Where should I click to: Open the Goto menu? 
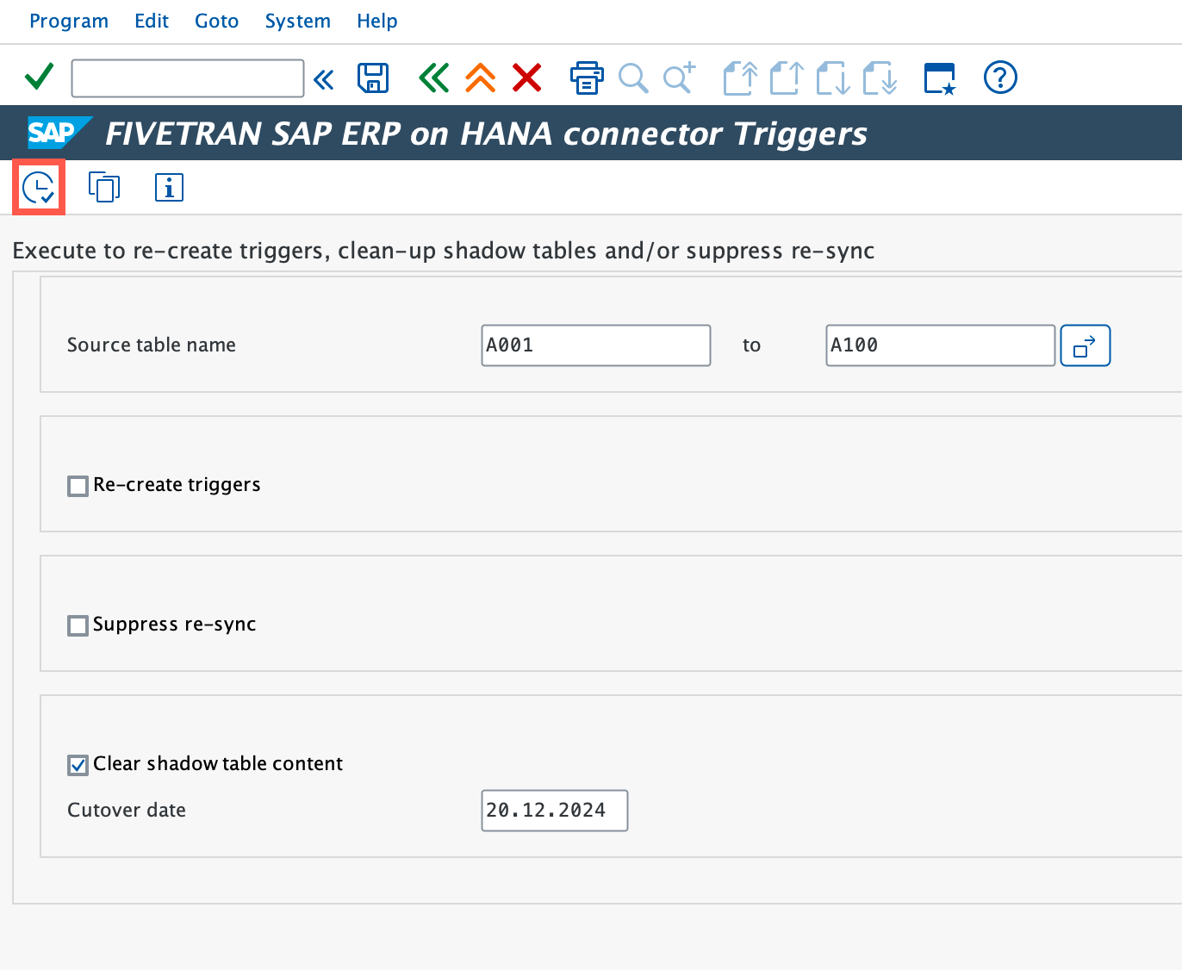(x=216, y=21)
